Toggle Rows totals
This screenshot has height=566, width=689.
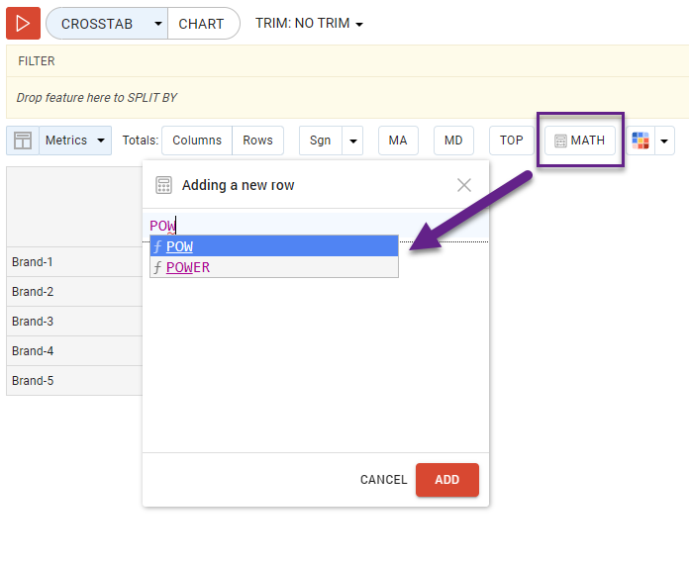click(257, 141)
